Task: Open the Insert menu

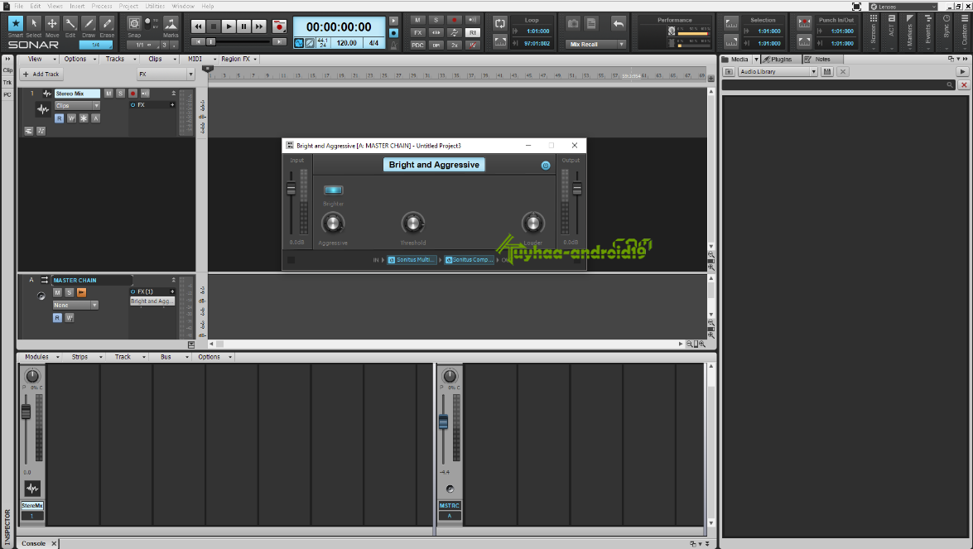Action: pyautogui.click(x=77, y=6)
